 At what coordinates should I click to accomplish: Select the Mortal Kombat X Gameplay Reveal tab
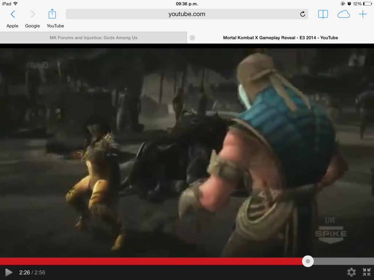(x=280, y=38)
